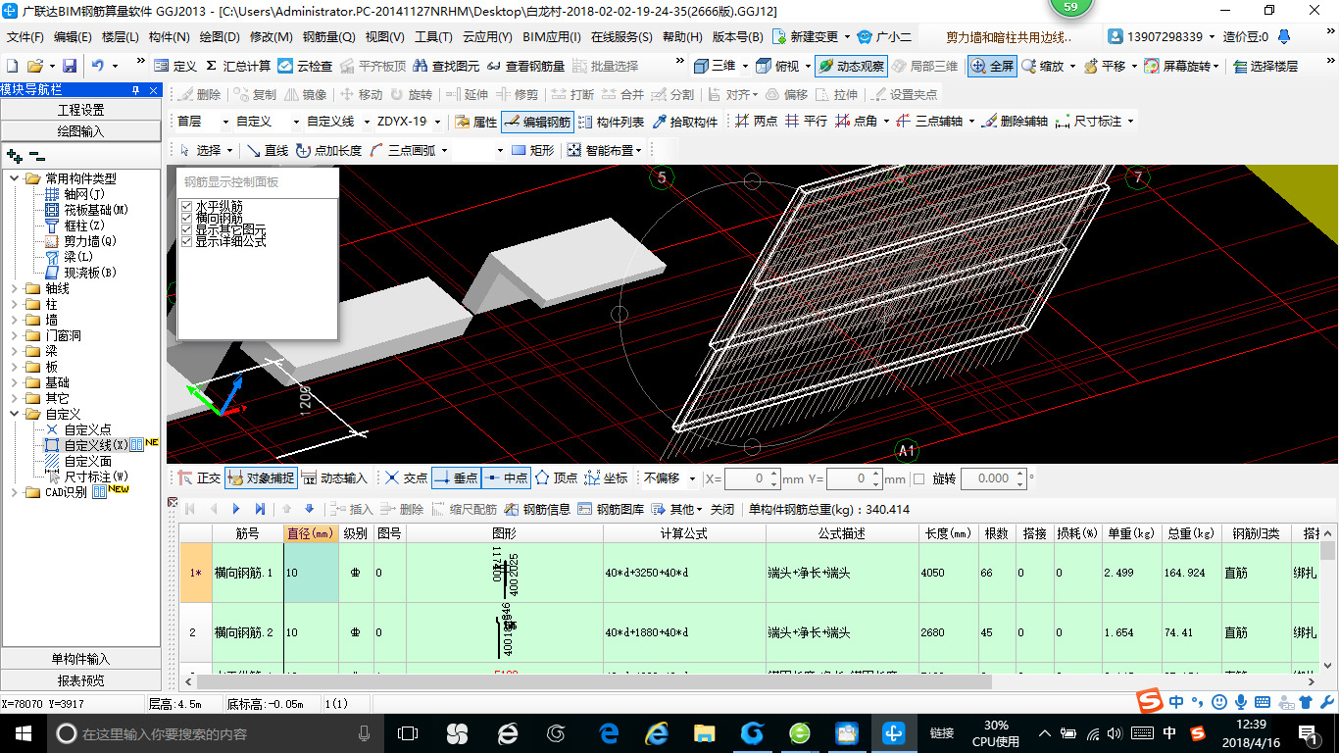Expand the 基础 tree node
This screenshot has height=753, width=1339.
(14, 382)
